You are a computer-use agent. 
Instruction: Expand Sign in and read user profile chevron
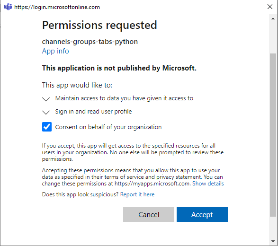tap(46, 112)
